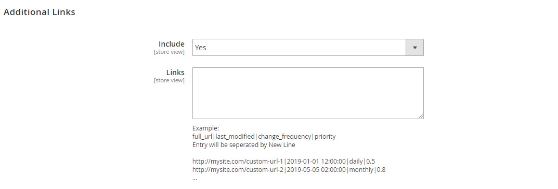
Task: Click the Links field label
Action: [175, 72]
